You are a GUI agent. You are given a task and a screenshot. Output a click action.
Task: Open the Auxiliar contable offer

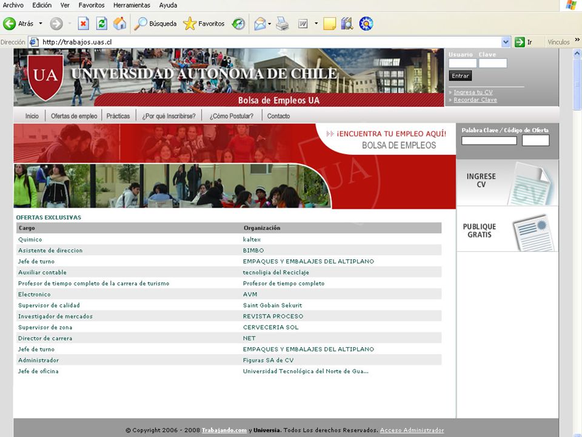(42, 273)
